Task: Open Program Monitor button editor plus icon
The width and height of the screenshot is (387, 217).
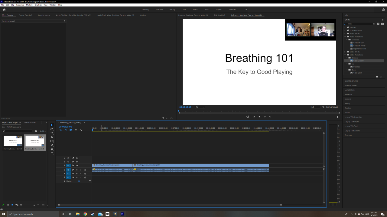Action: 337,117
